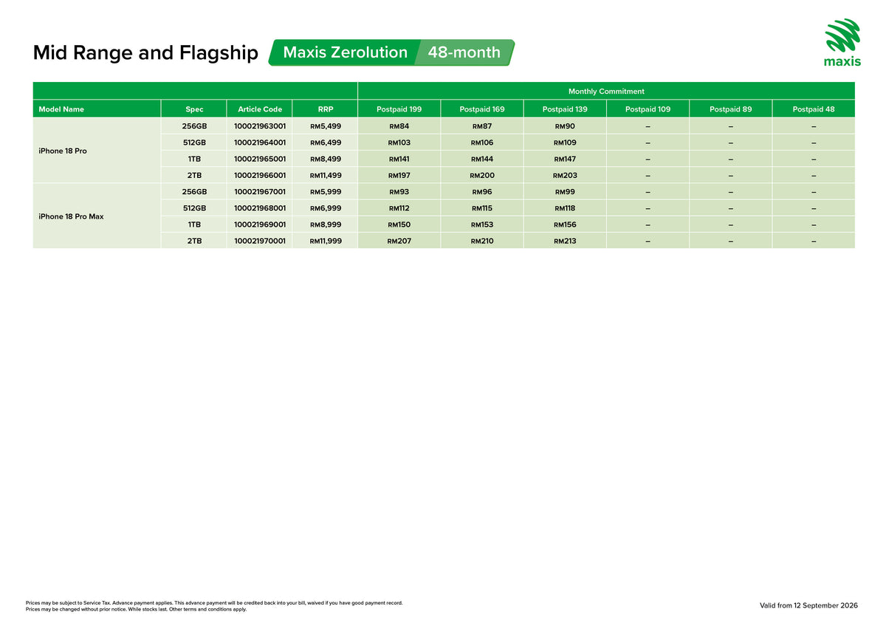Click article code 100021963001
Viewport: 886px width, 626px height.
coord(260,126)
